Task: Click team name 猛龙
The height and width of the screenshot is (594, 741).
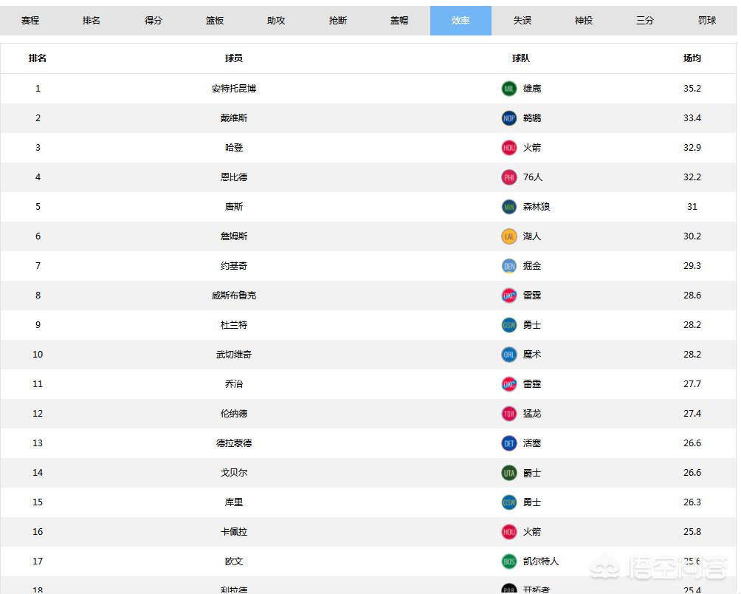Action: tap(532, 413)
